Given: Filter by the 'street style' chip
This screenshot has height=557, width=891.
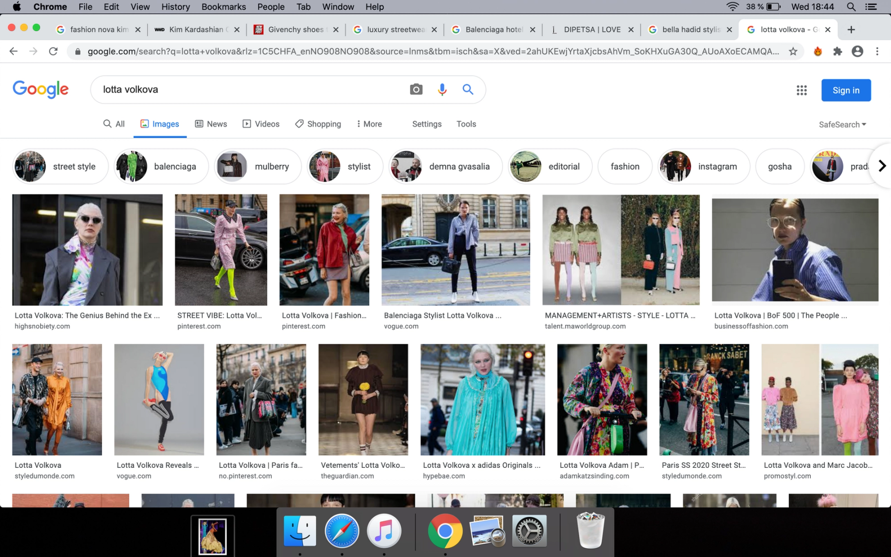Looking at the screenshot, I should coord(60,166).
